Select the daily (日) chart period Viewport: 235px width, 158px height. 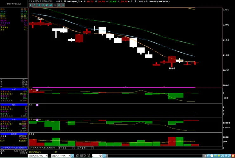55,5
